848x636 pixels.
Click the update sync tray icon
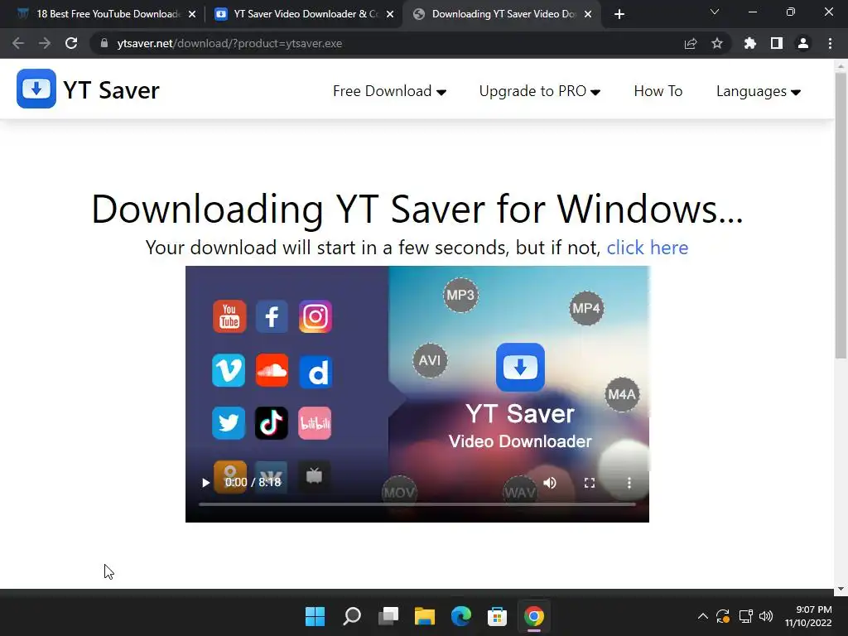pyautogui.click(x=723, y=616)
